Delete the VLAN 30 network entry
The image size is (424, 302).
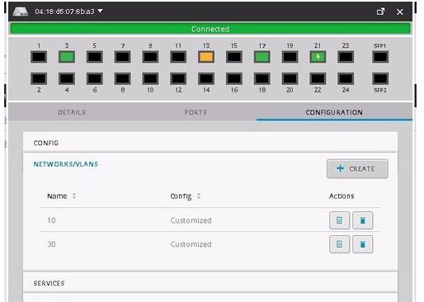coord(363,244)
